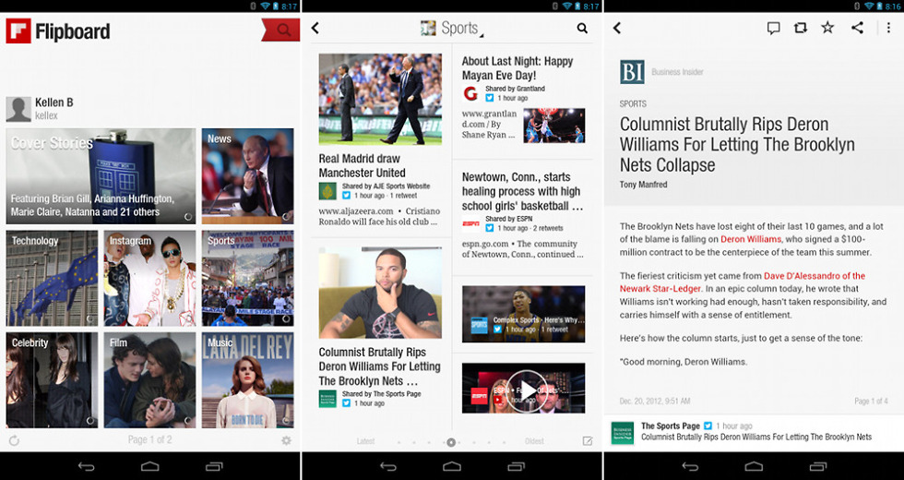The image size is (904, 480).
Task: Click the 'Page 1 of 2' indicator
Action: point(149,439)
